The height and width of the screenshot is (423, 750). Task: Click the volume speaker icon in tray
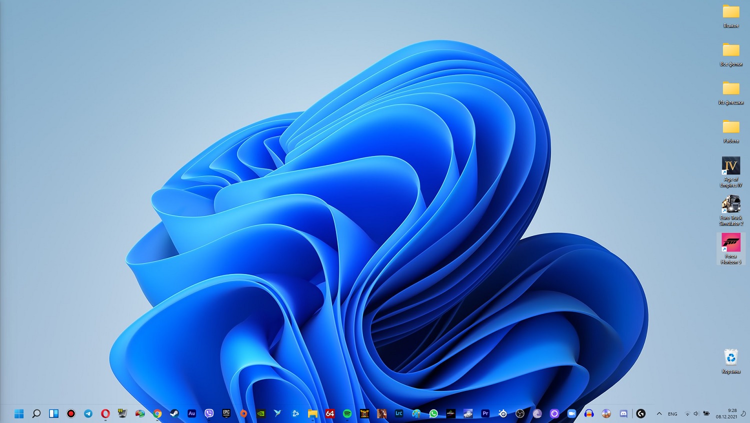click(696, 413)
